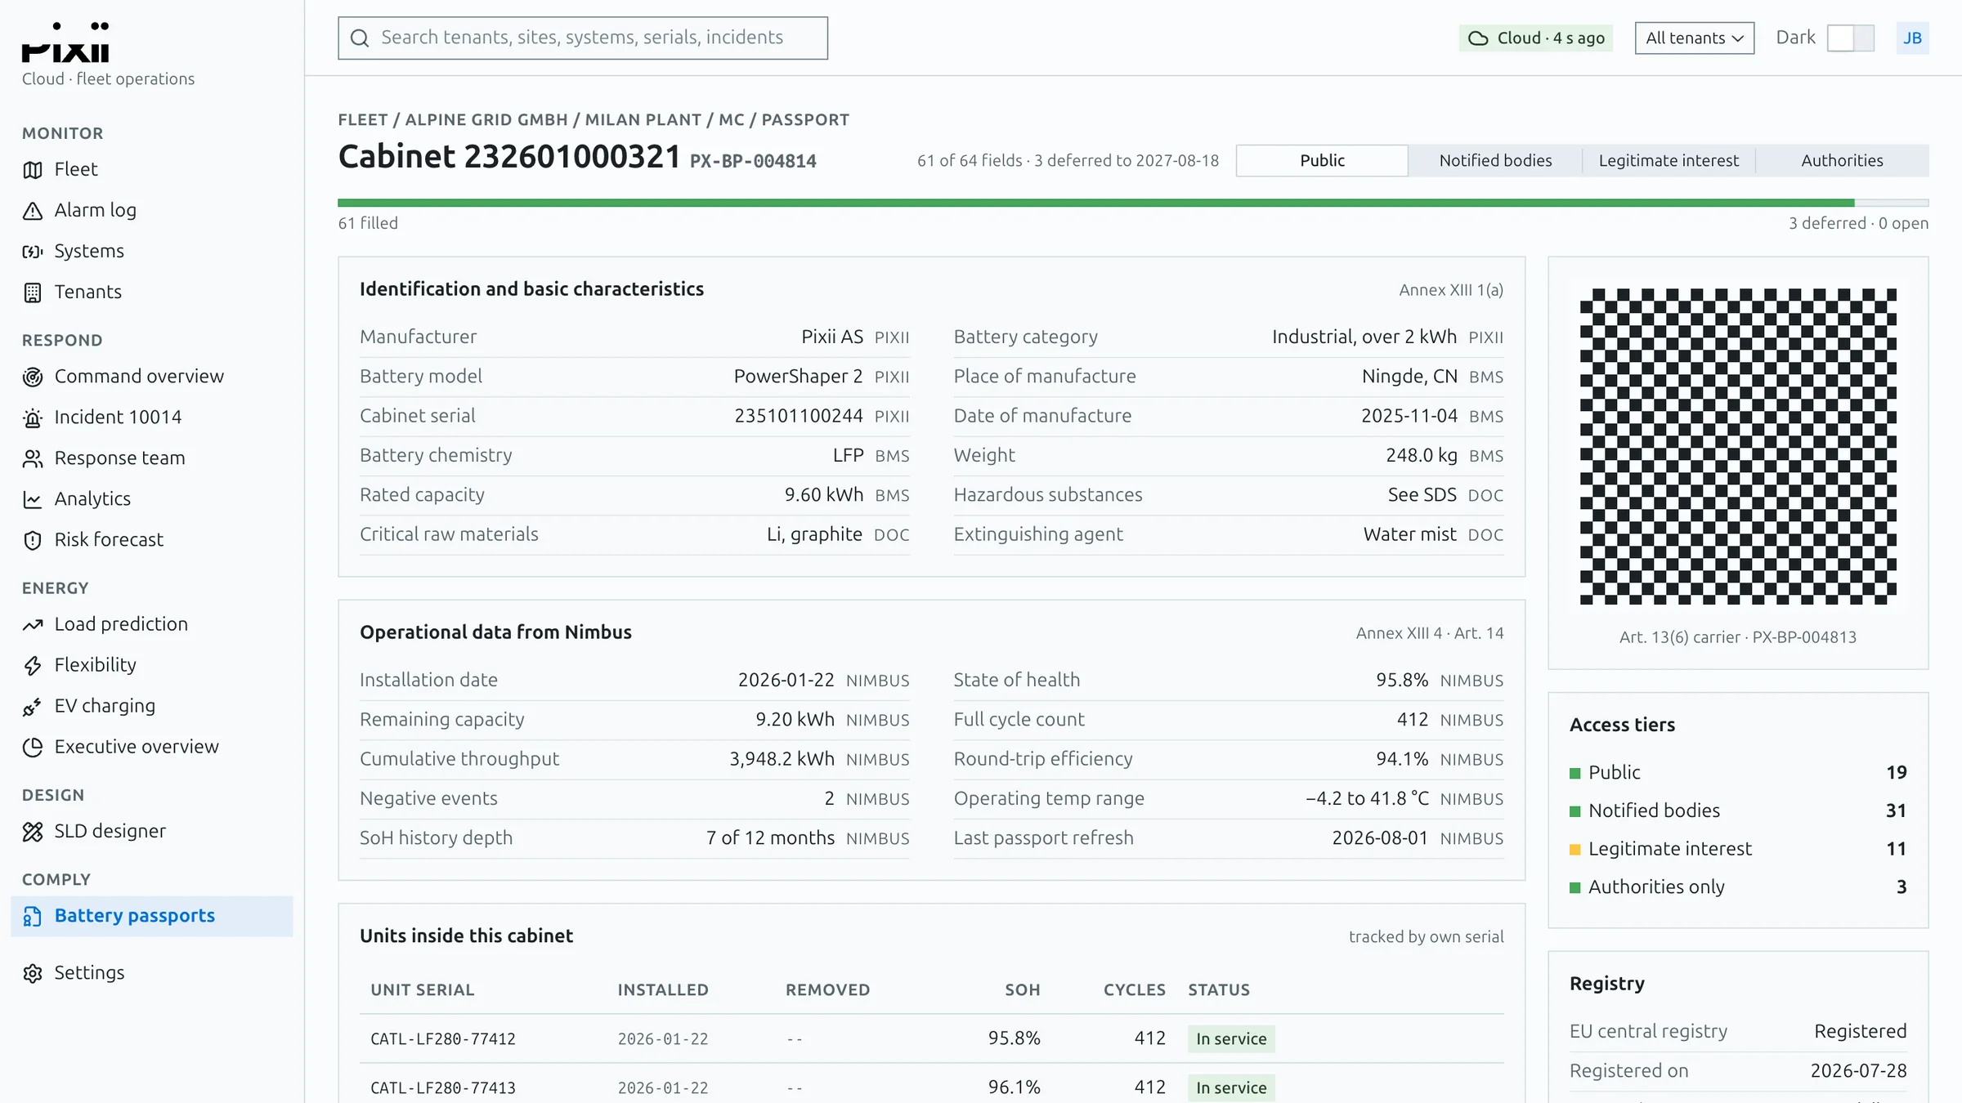This screenshot has width=1962, height=1103.
Task: Click the search magnifier icon
Action: tap(360, 38)
